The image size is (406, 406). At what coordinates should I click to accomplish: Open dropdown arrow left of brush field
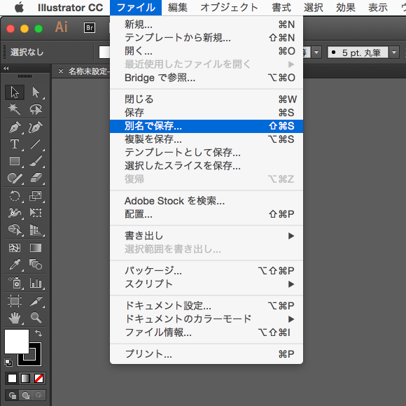[x=316, y=52]
